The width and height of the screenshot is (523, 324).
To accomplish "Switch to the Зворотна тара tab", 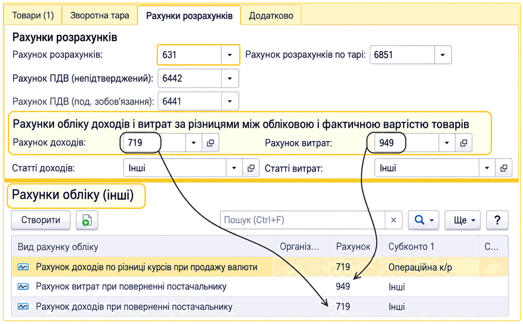I will point(99,15).
